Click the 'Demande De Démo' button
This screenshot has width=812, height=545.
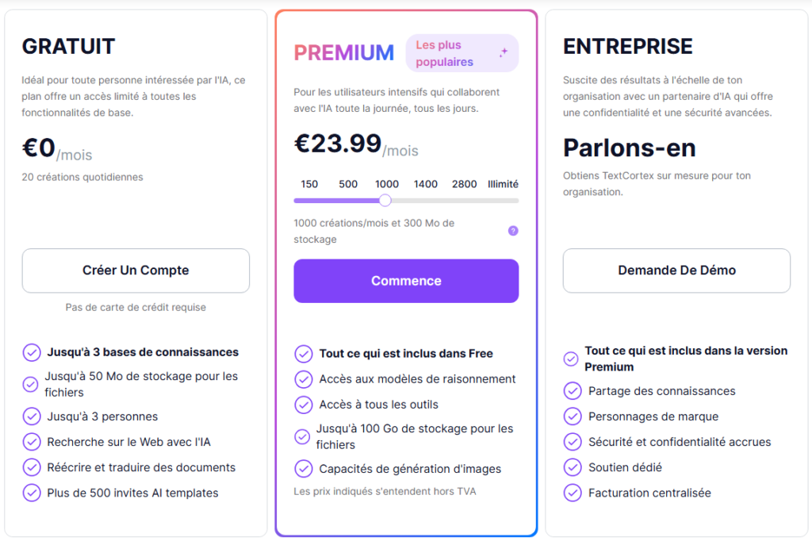click(676, 270)
